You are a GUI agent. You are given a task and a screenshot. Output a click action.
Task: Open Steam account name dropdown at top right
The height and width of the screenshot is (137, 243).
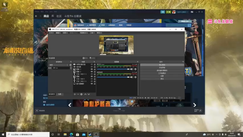coord(182,12)
